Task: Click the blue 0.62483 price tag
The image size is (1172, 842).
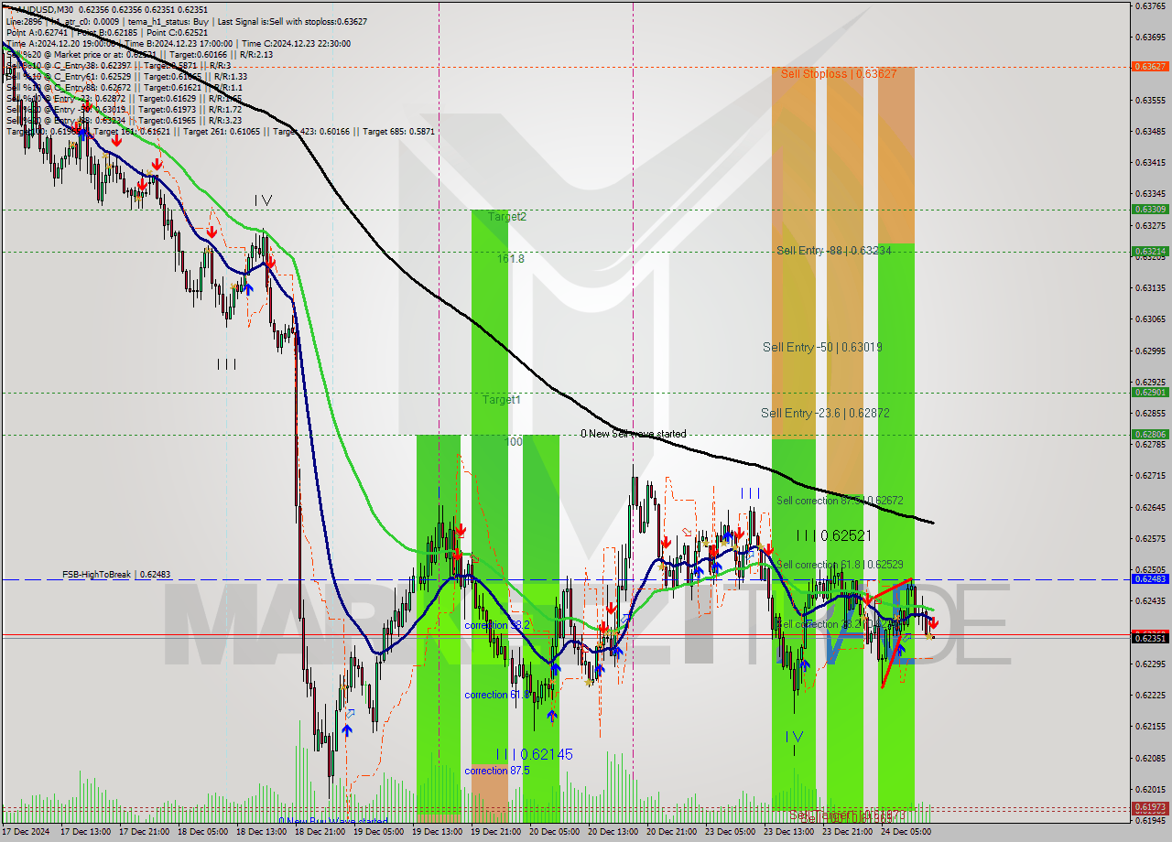Action: (1150, 579)
